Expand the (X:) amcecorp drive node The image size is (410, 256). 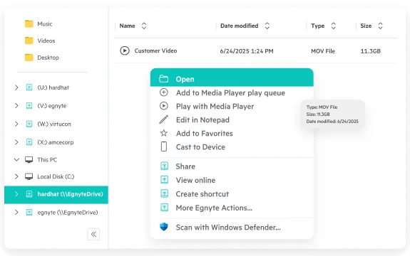point(16,142)
